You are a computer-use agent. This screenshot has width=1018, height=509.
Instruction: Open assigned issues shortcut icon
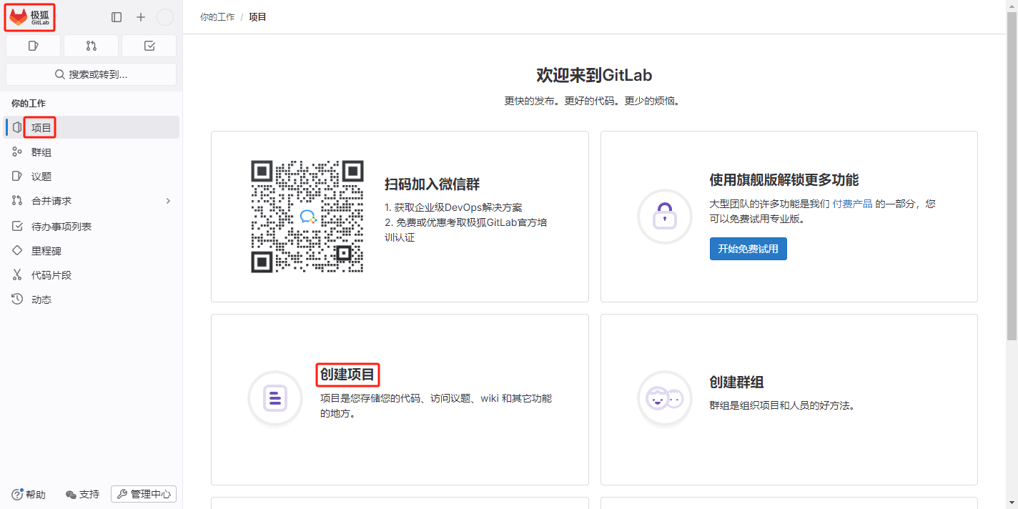(x=33, y=46)
